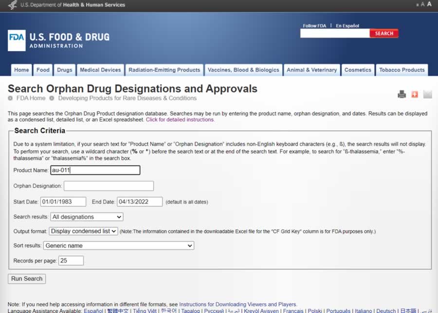Image resolution: width=438 pixels, height=313 pixels.
Task: Open the Follow FDA link
Action: click(x=314, y=26)
